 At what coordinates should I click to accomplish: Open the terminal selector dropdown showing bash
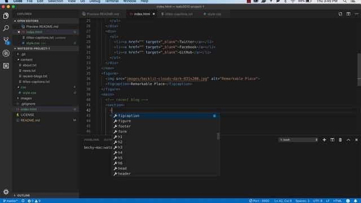click(298, 140)
